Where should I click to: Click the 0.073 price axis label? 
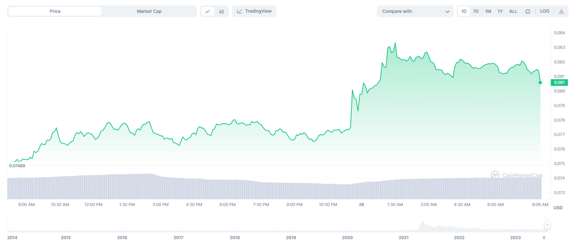(559, 193)
